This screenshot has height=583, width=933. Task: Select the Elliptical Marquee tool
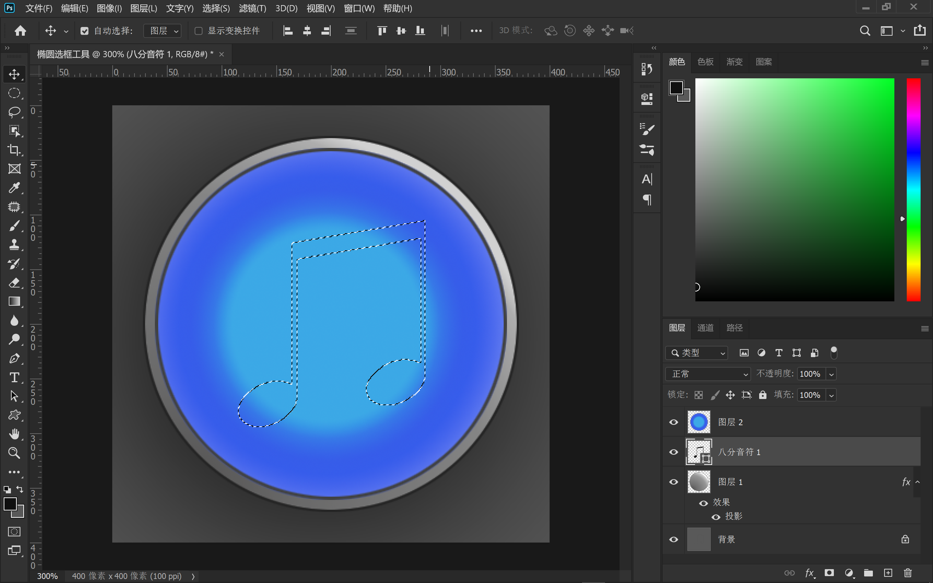pos(14,93)
